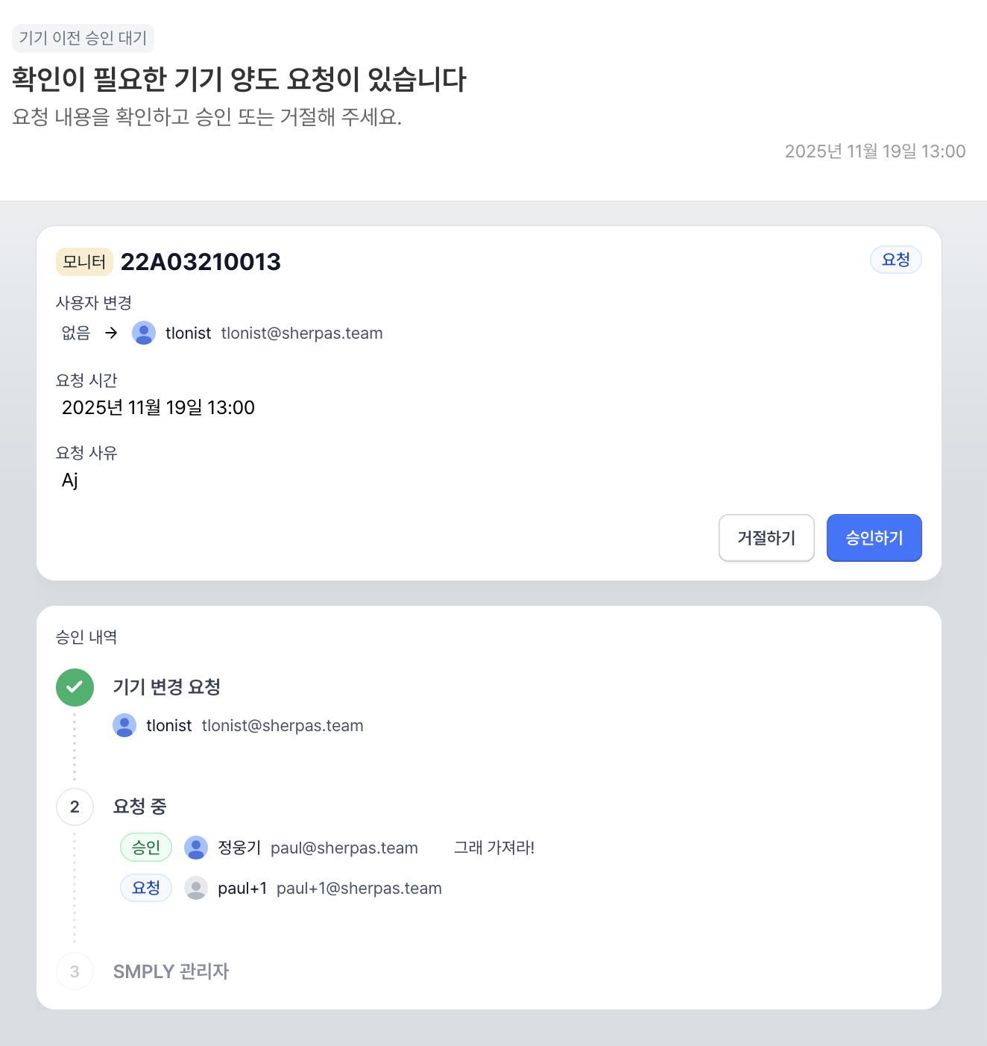Open tlonist@sherpas.team email in 사용자 변경
The width and height of the screenshot is (987, 1046).
302,333
